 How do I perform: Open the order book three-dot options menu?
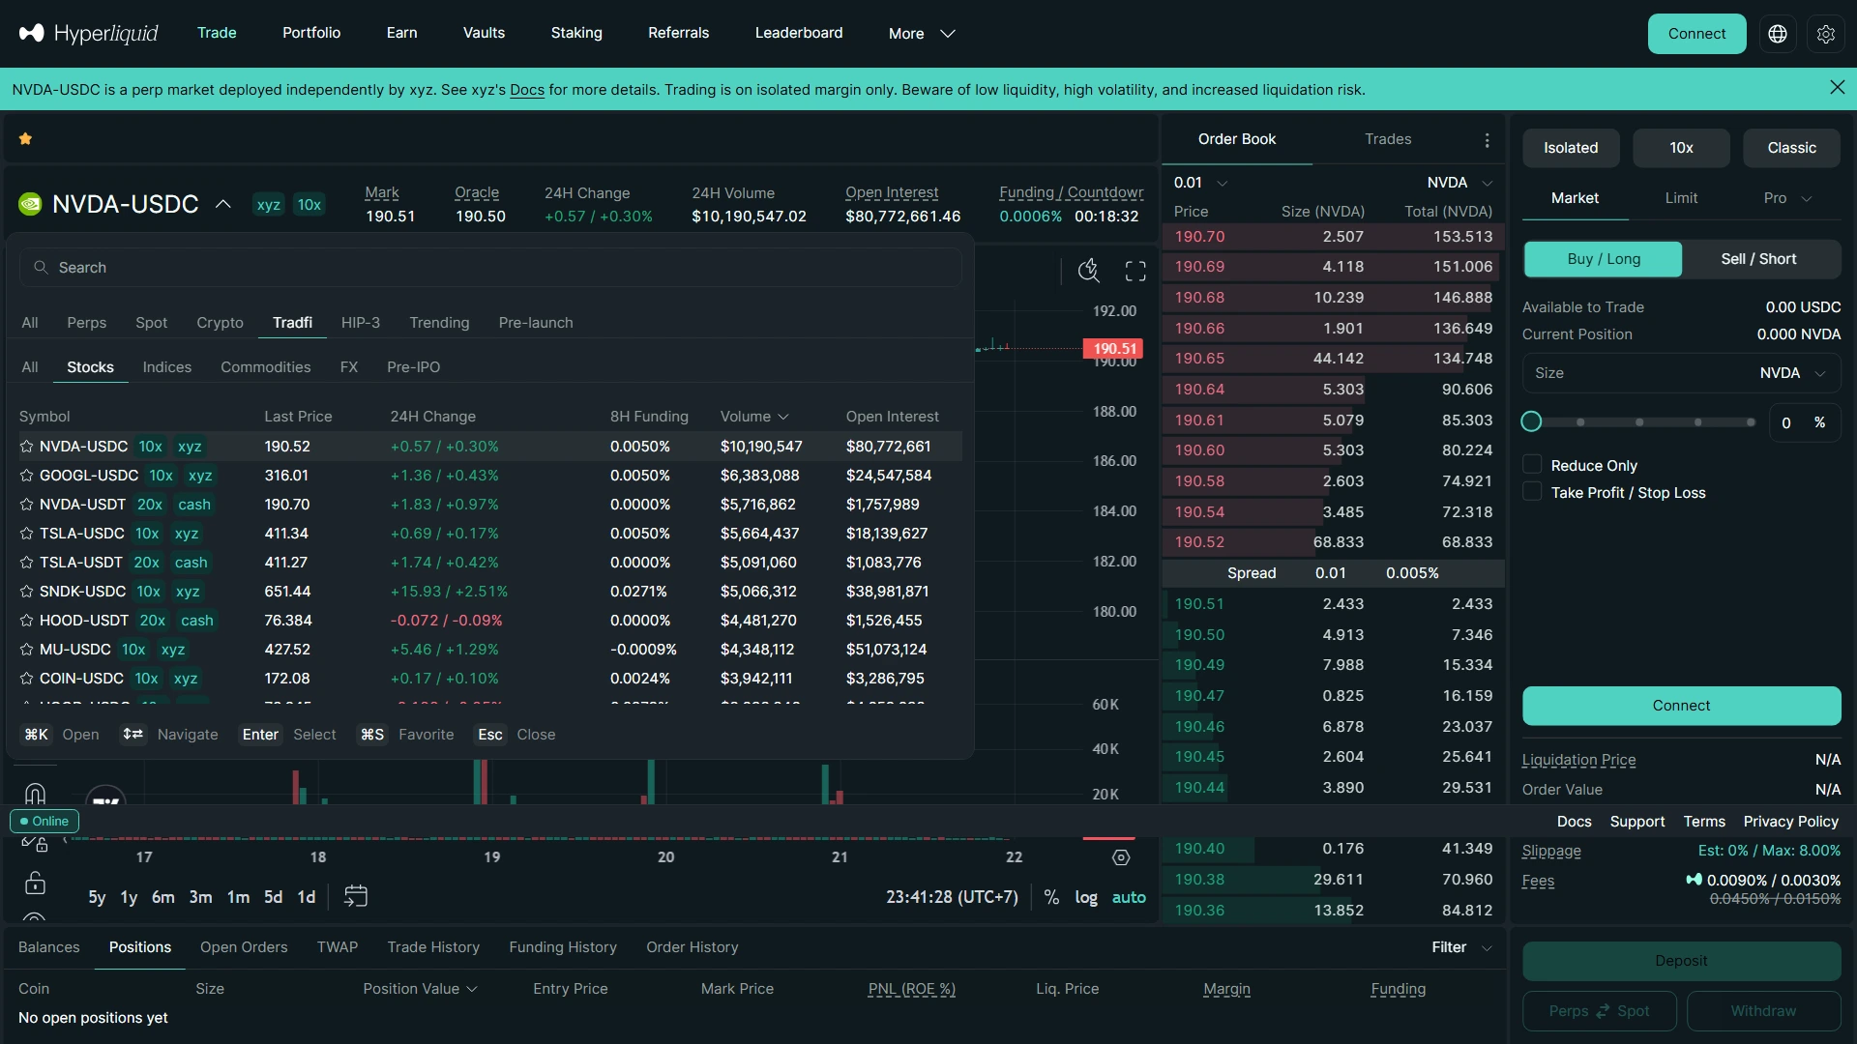pyautogui.click(x=1488, y=140)
